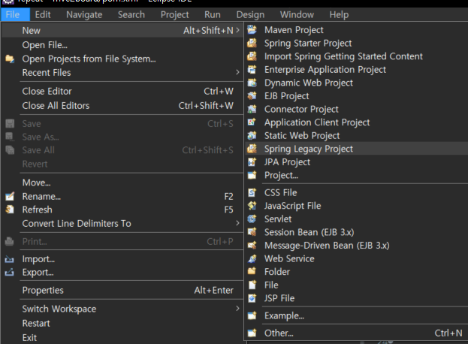This screenshot has height=344, width=468.
Task: Choose Exit in the File menu
Action: point(122,337)
